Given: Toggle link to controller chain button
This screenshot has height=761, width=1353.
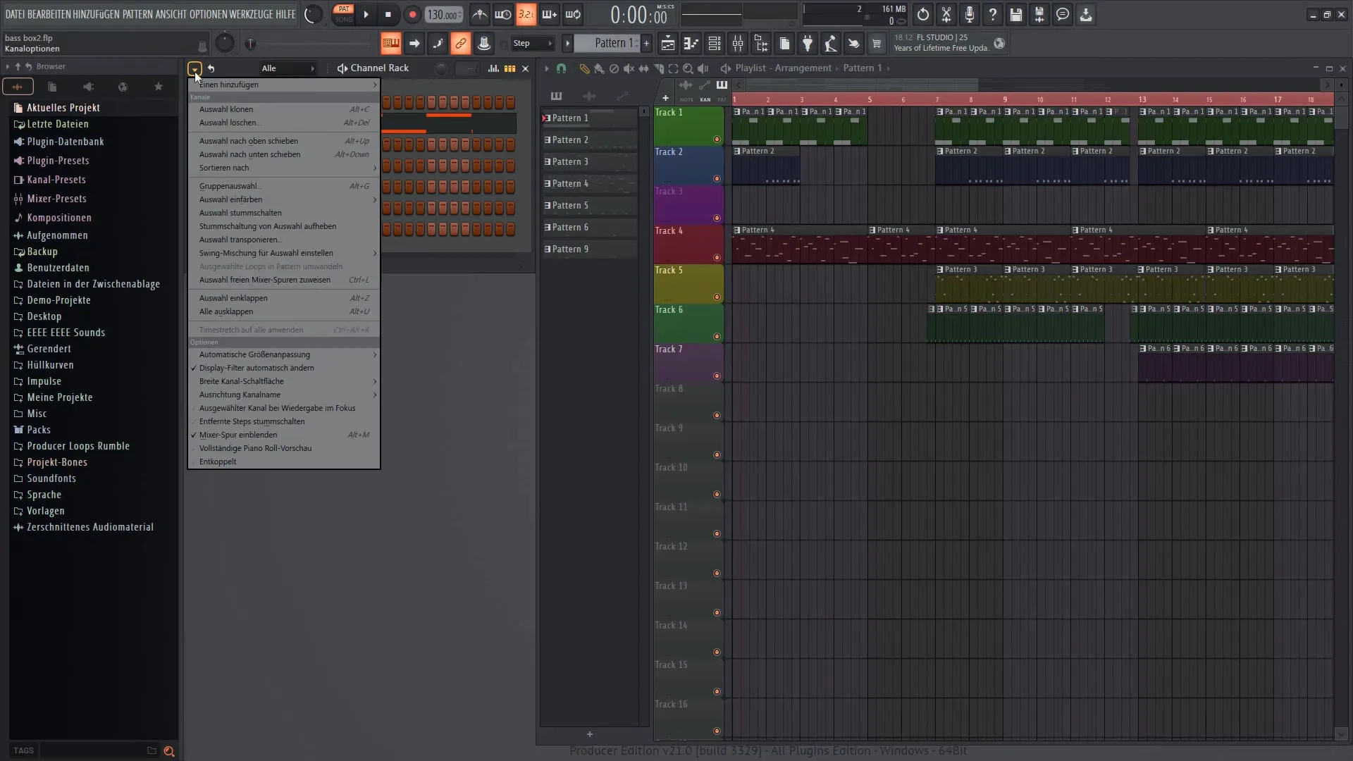Looking at the screenshot, I should click(x=460, y=44).
